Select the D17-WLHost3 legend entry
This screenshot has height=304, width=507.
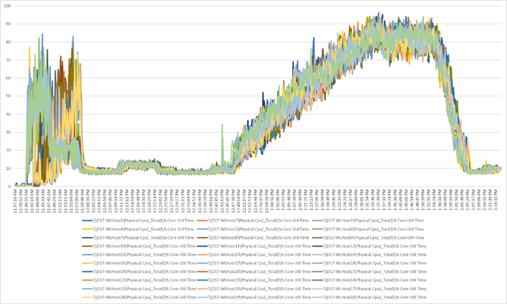368,221
